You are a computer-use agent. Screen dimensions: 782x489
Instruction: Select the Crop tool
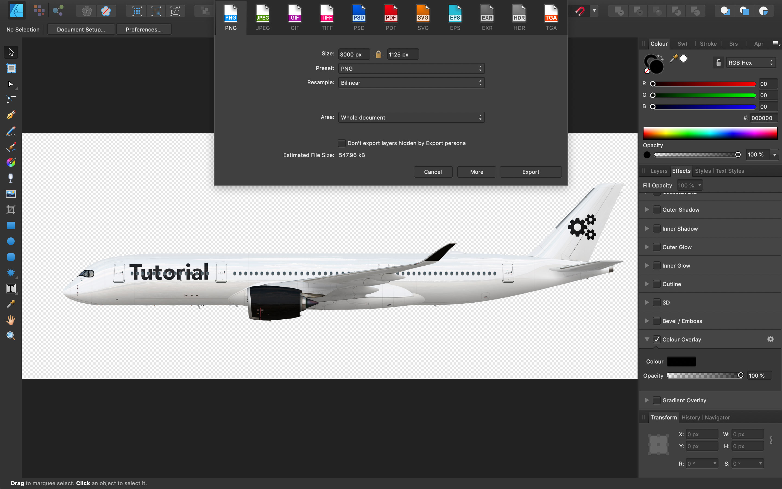pos(11,210)
